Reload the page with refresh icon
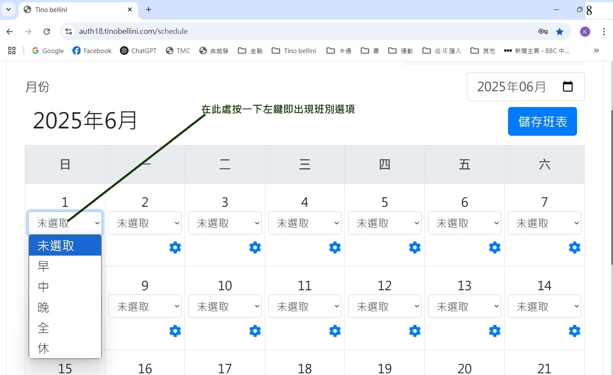Screen dimensions: 613x375 (47, 31)
